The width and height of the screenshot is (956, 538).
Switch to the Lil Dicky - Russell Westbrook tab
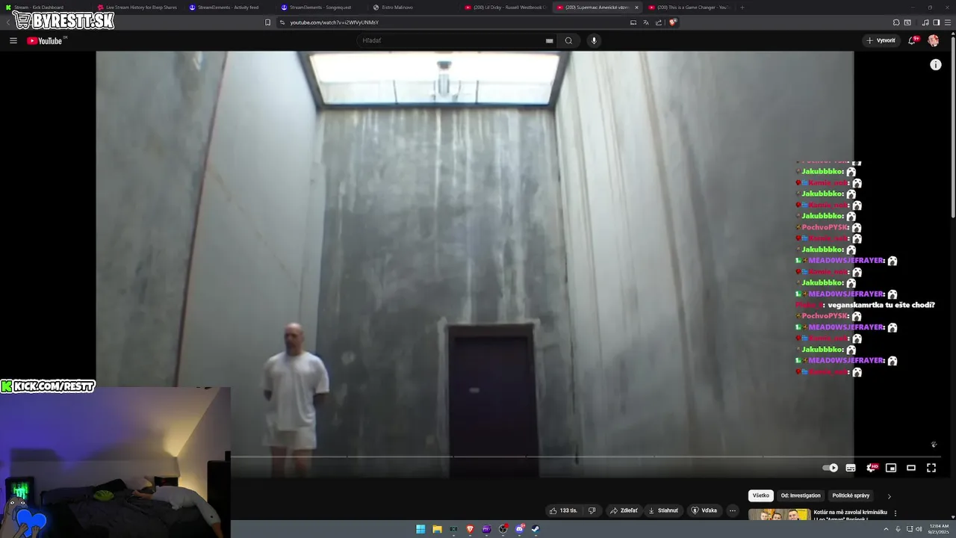coord(506,7)
